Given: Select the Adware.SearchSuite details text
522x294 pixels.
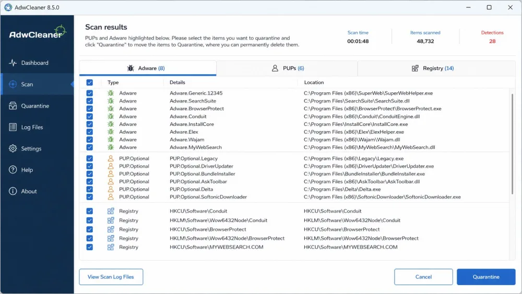Looking at the screenshot, I should [193, 101].
